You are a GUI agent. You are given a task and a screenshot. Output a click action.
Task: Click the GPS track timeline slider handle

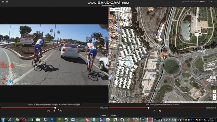[x=149, y=108]
